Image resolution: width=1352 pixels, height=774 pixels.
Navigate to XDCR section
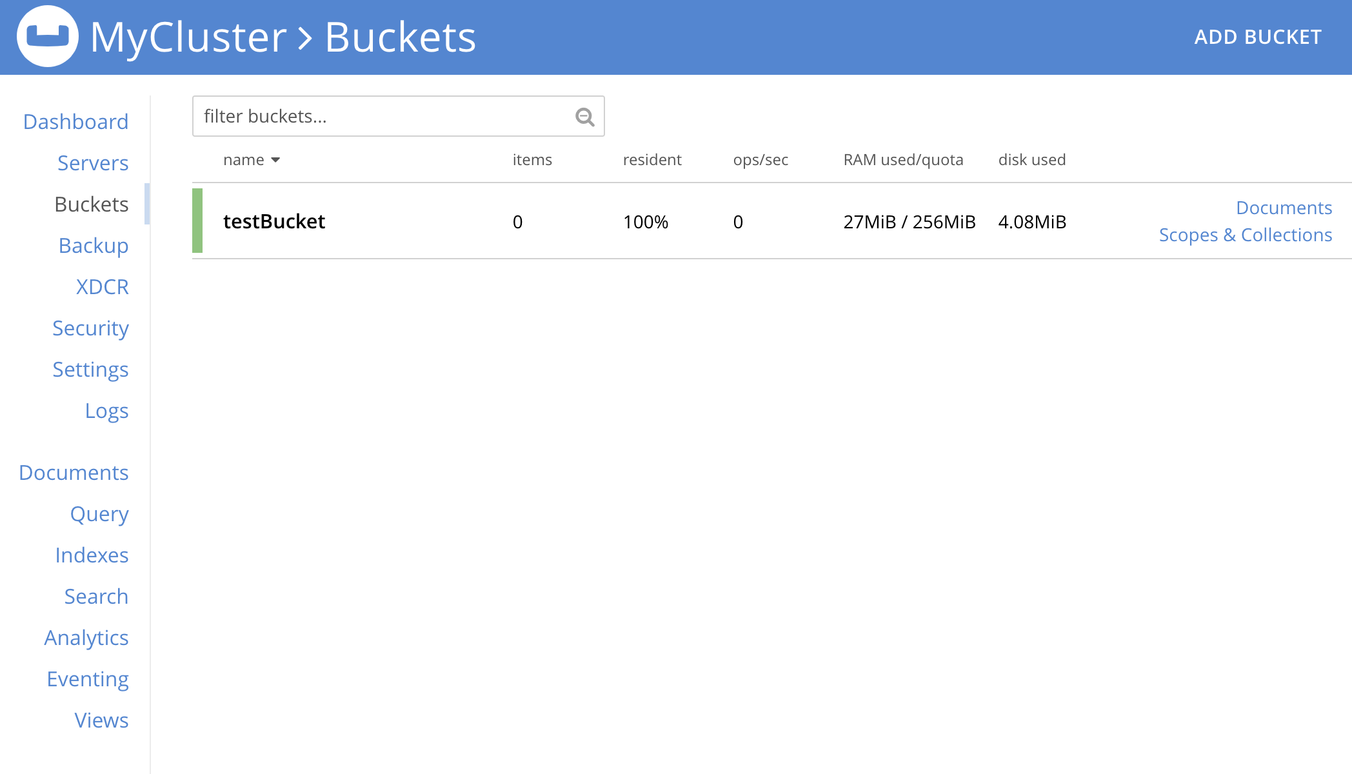pos(102,286)
